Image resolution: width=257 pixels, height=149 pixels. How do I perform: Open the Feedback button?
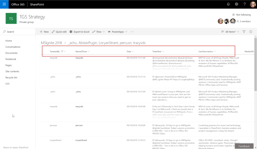(244, 146)
